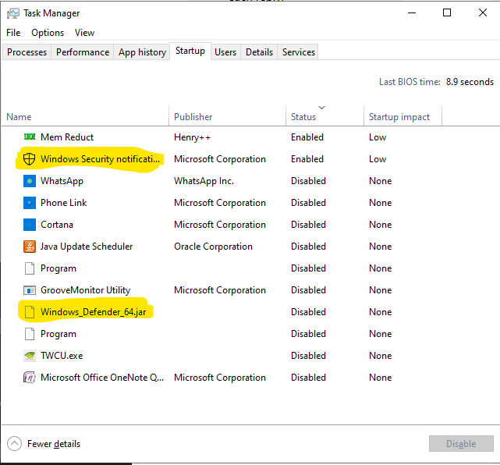Switch to the Performance tab
Viewport: 500px width, 465px height.
[83, 52]
